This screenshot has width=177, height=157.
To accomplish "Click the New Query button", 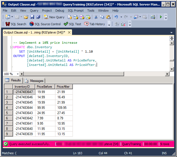I will [54, 17].
